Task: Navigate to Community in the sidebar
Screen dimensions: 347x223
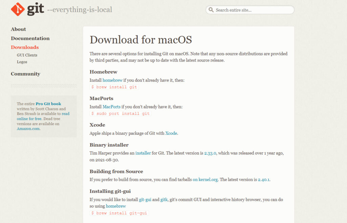Action: click(25, 74)
